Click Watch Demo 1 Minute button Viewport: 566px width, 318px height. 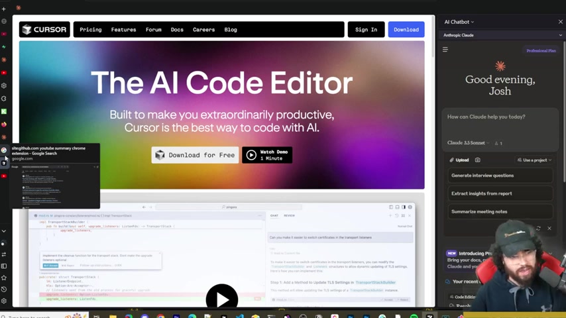tap(267, 155)
